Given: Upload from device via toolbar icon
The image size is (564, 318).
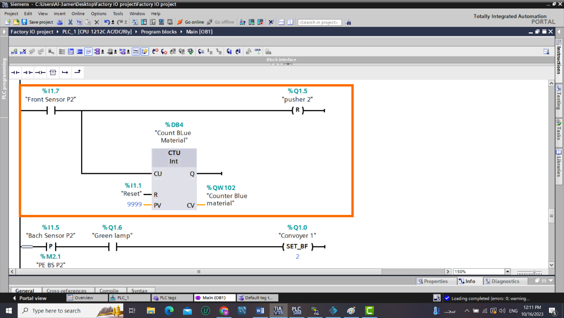Looking at the screenshot, I should [x=153, y=22].
